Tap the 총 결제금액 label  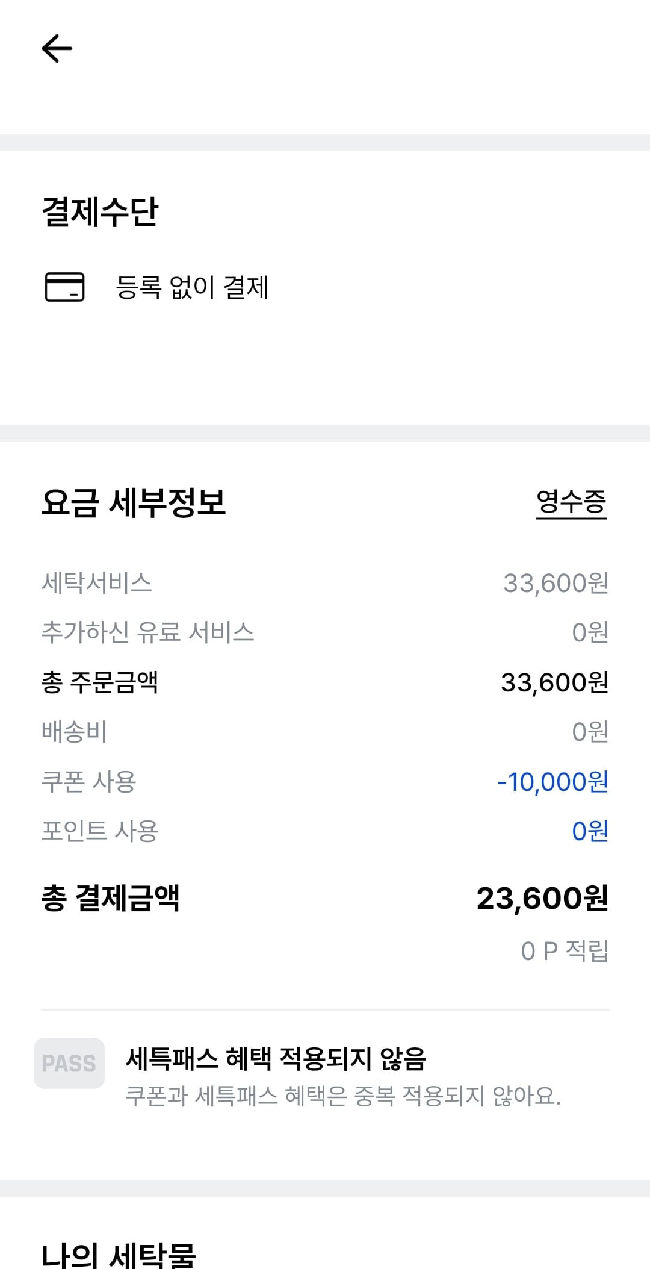click(x=110, y=897)
